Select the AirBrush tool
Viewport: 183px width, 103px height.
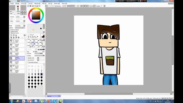click(33, 40)
